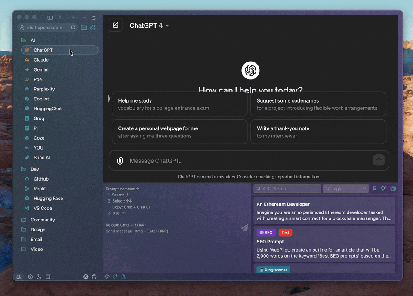Select the 'An Ethereum Developer' prompt card
This screenshot has width=413, height=296.
click(324, 211)
